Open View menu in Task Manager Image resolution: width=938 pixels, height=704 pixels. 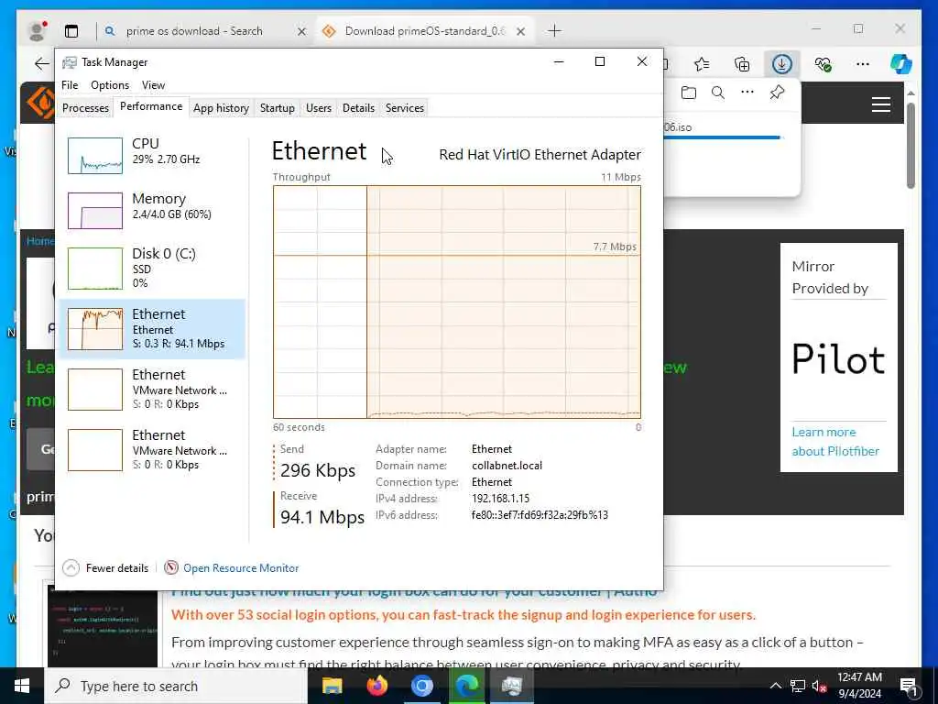tap(153, 85)
